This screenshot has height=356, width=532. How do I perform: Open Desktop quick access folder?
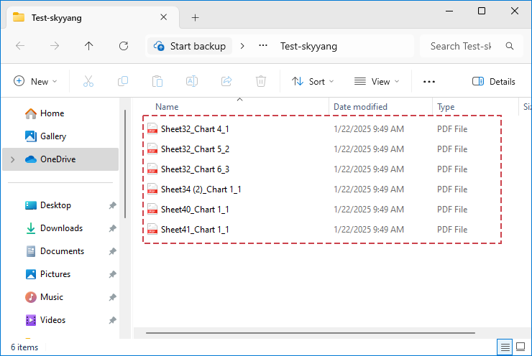55,205
